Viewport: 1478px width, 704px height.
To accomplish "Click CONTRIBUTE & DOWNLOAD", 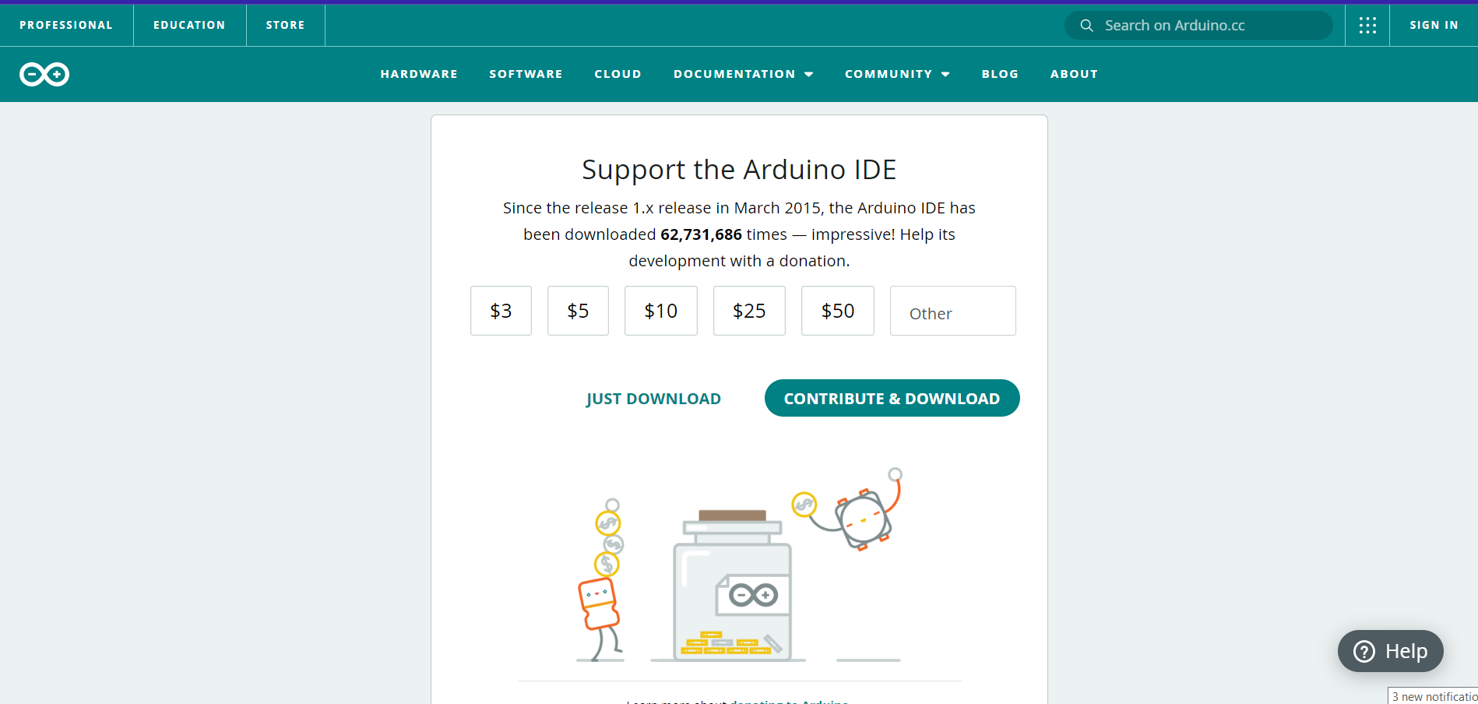I will [x=892, y=398].
